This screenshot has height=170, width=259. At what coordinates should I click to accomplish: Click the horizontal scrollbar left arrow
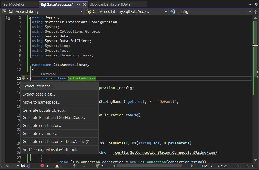click(x=114, y=166)
